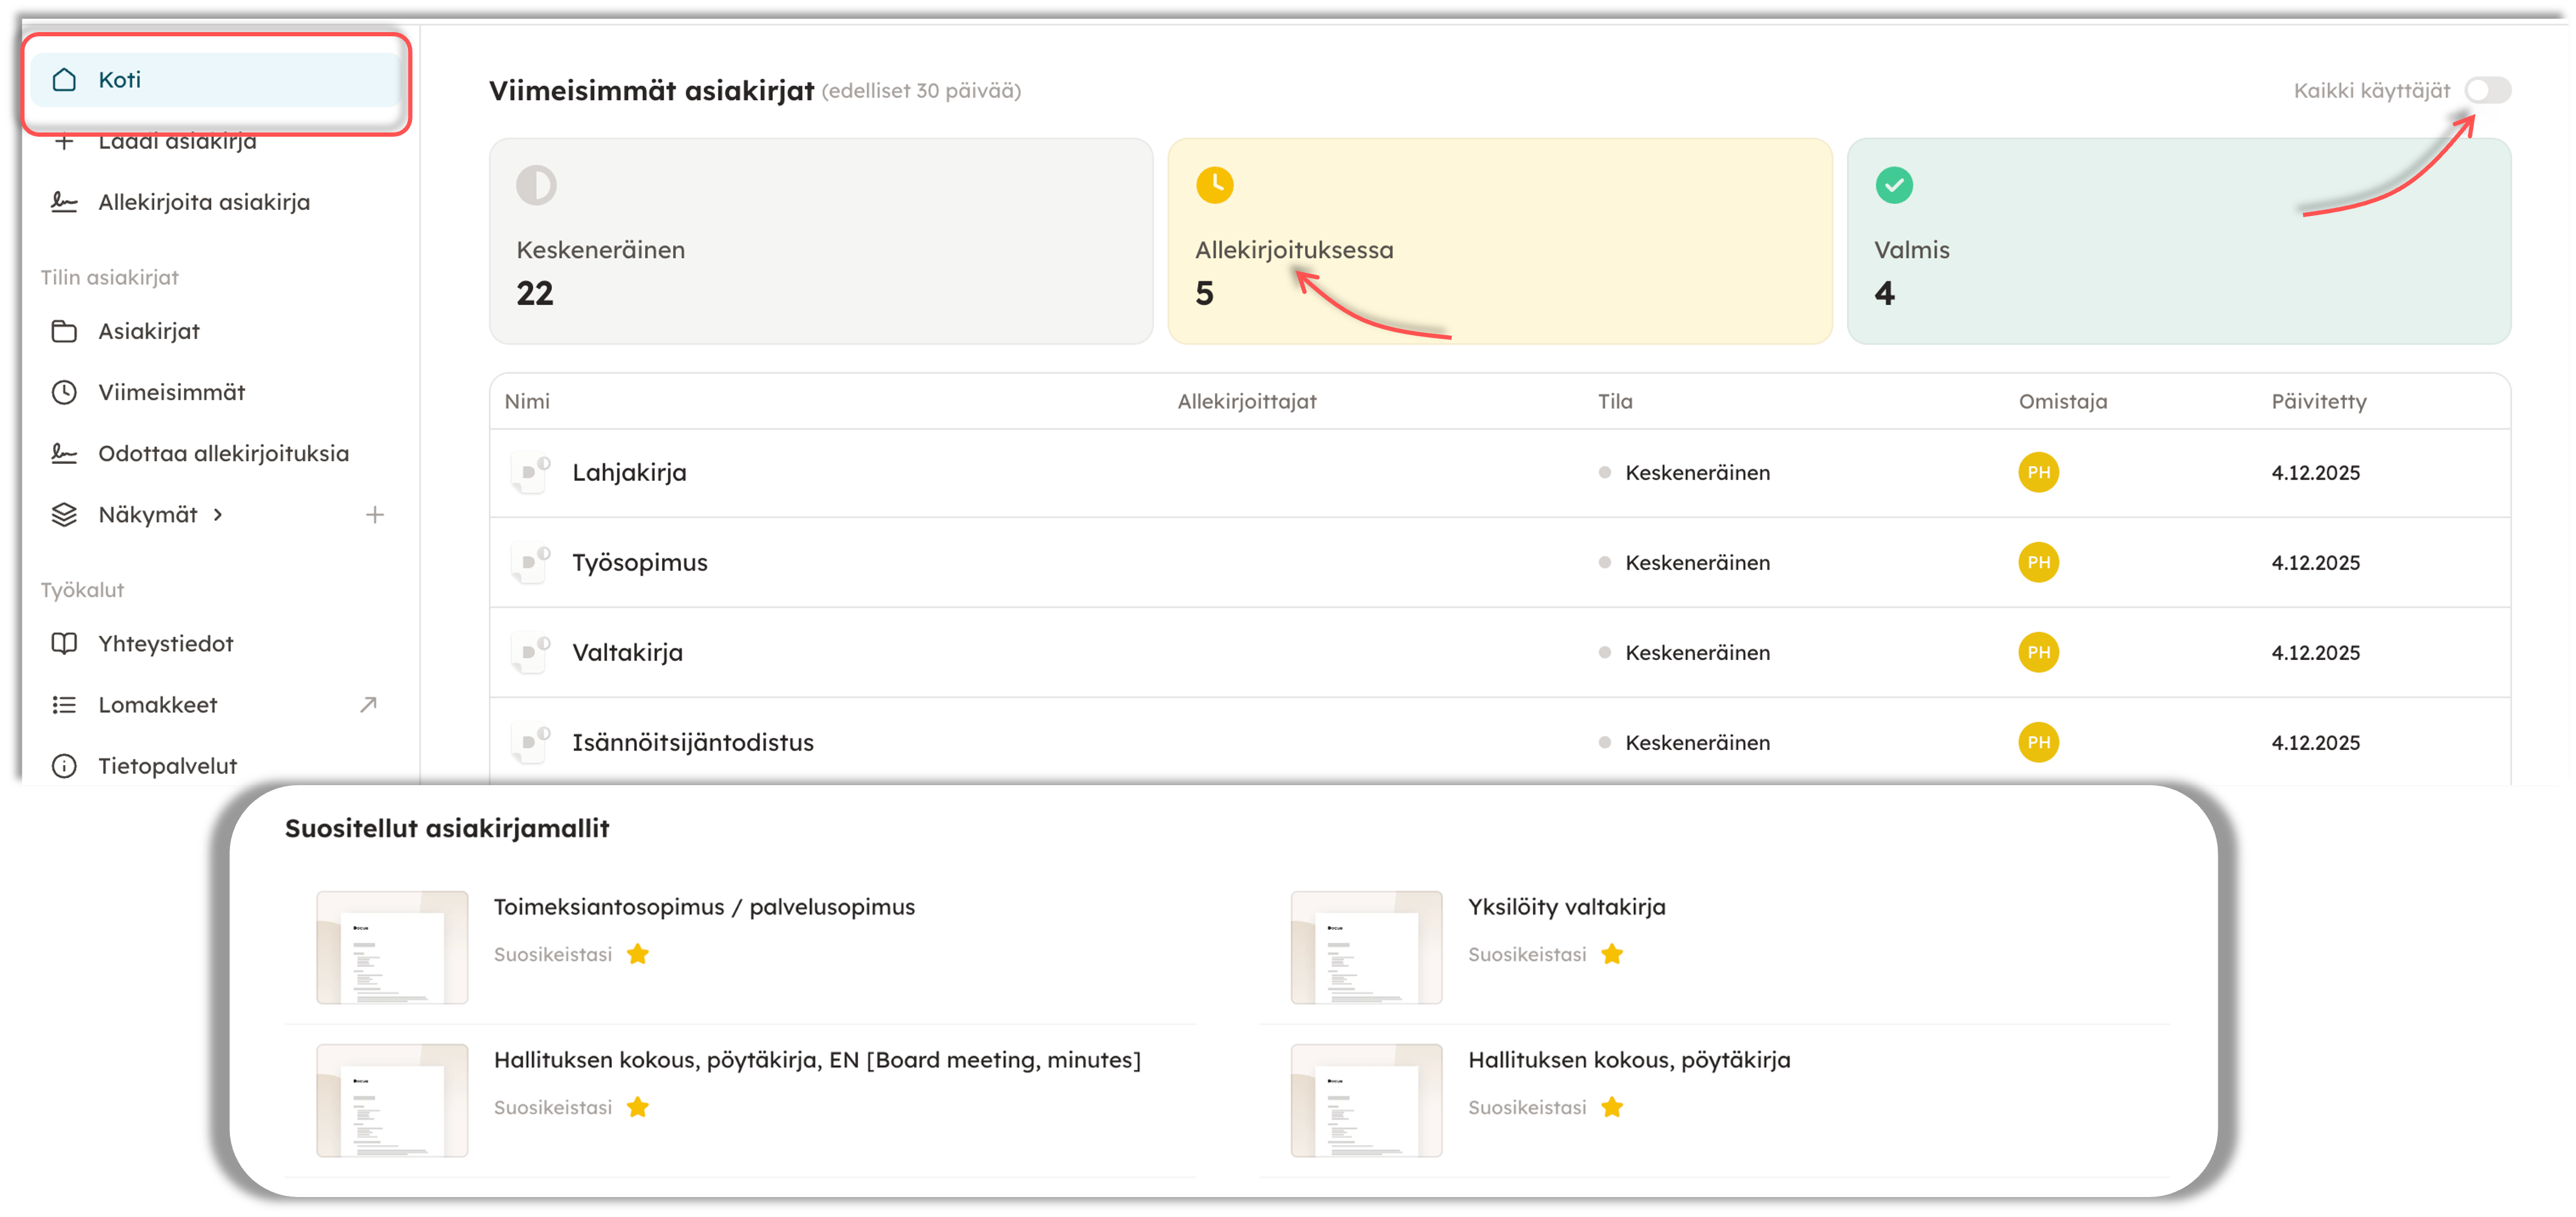Open Odottaa allekirjoituksia menu item
2576x1217 pixels.
pyautogui.click(x=223, y=454)
